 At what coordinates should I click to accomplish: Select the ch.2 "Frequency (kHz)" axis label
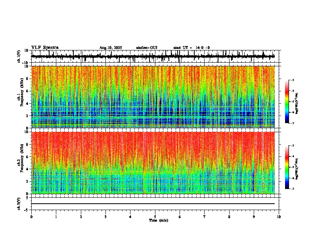(22, 158)
